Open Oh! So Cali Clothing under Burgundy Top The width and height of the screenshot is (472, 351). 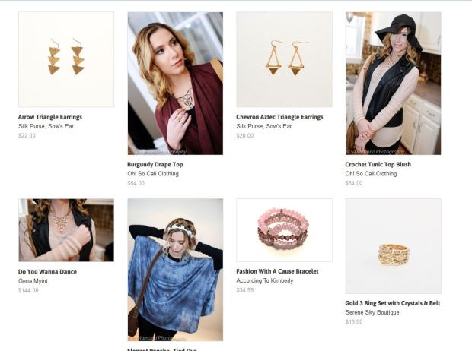click(153, 173)
